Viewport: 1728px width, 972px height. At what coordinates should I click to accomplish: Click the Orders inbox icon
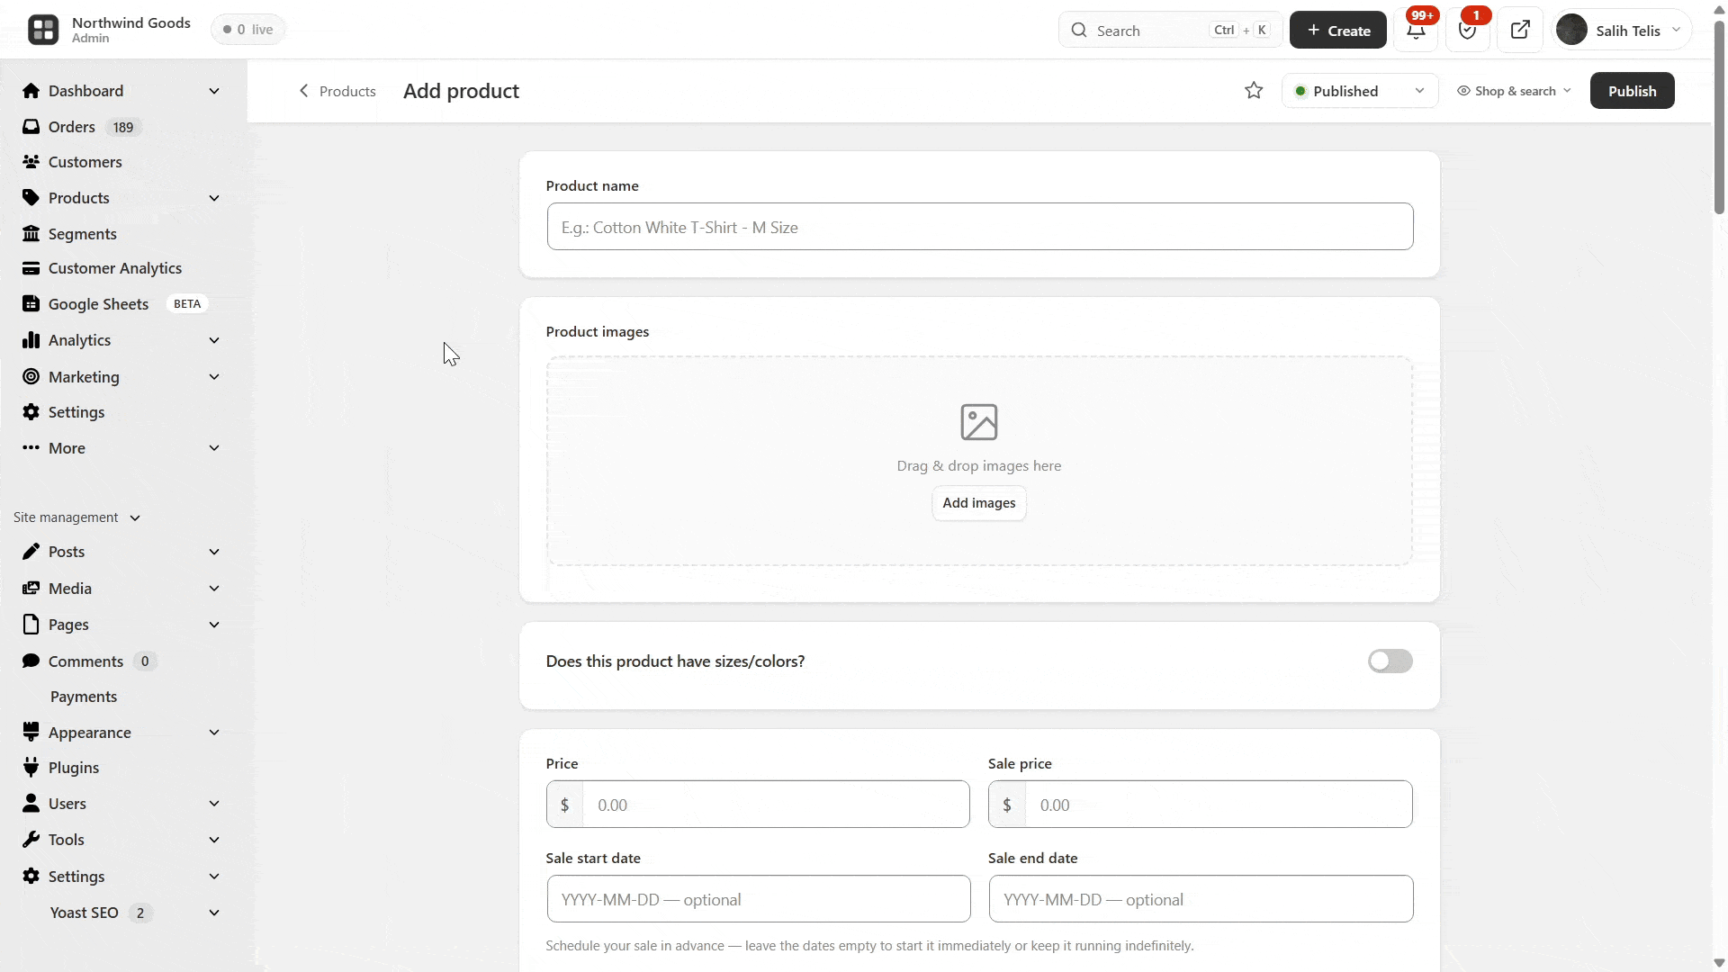point(31,127)
